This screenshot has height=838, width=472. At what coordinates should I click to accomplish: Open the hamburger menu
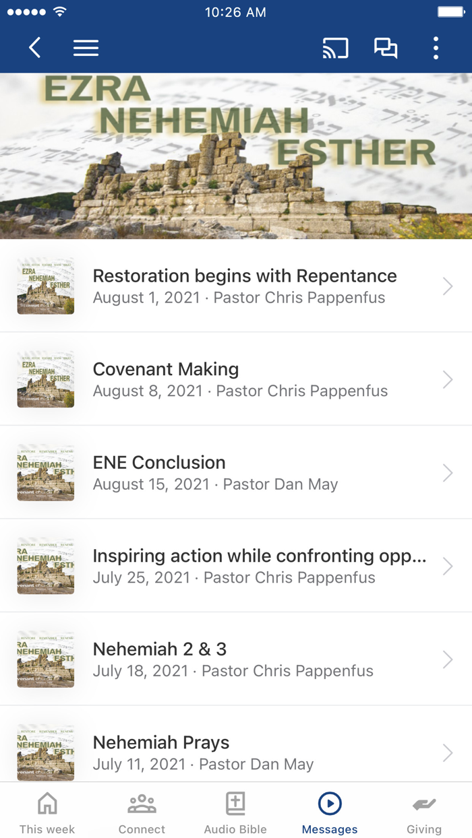86,48
